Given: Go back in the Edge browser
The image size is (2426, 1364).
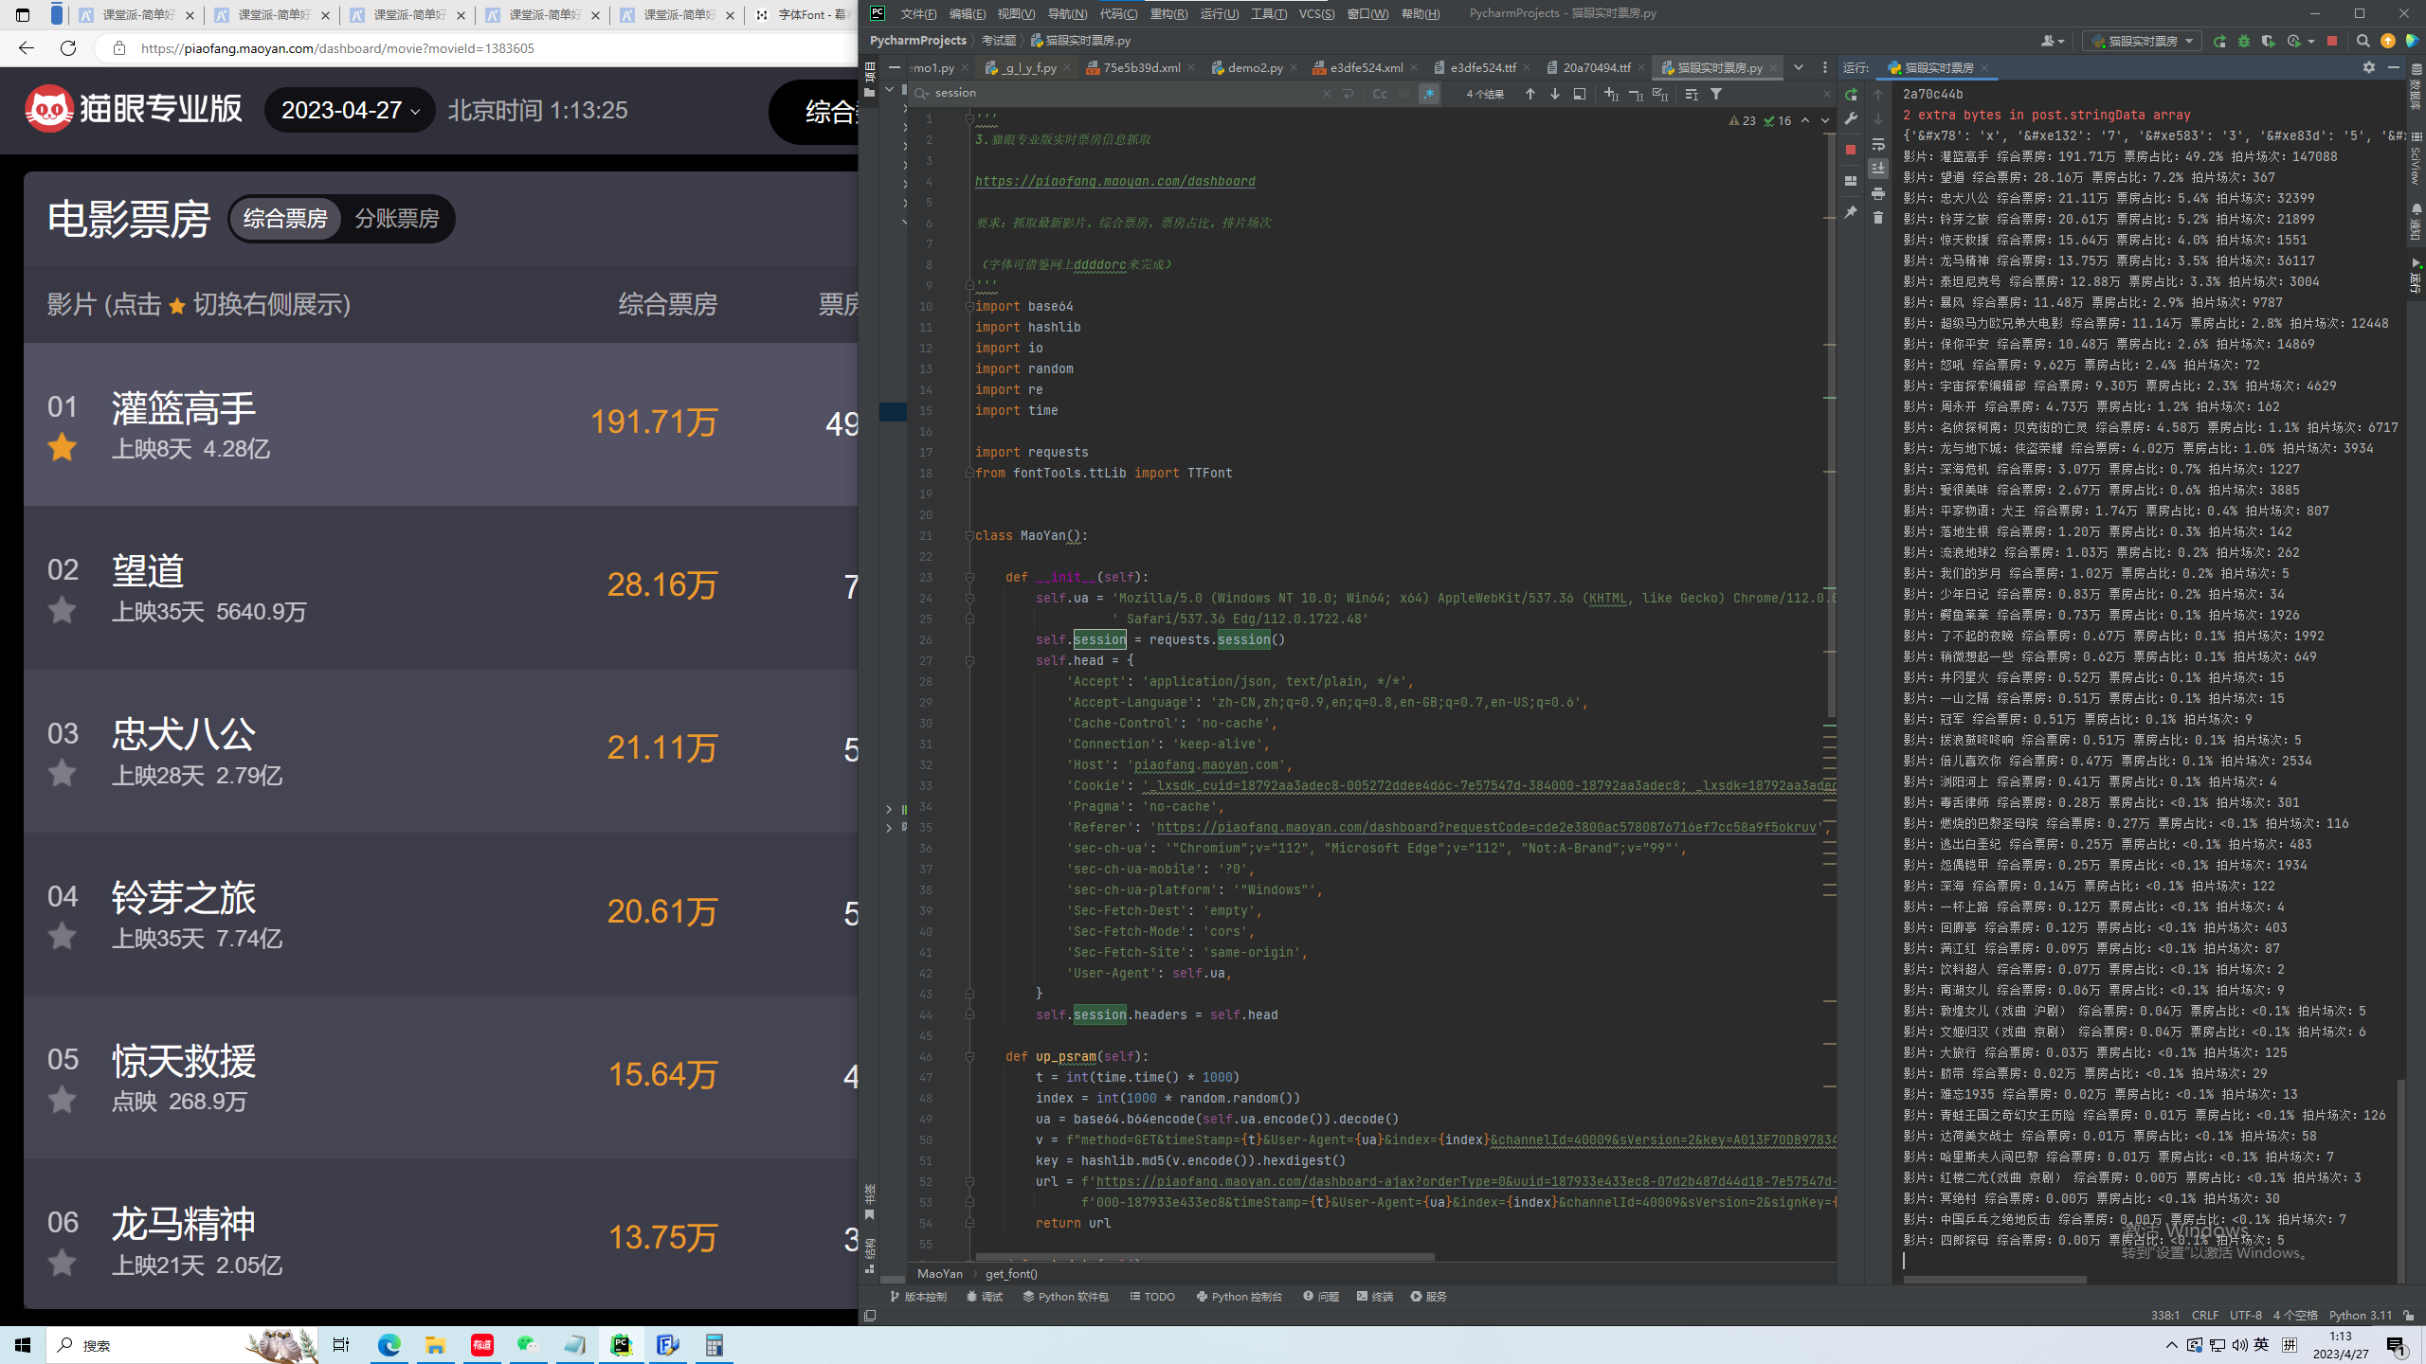Looking at the screenshot, I should [27, 48].
